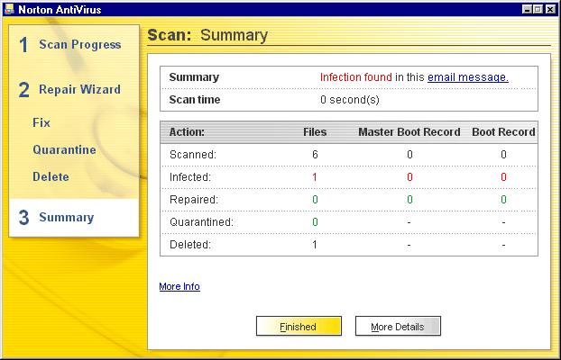Maximize the Norton AntiVirus window
Image resolution: width=561 pixels, height=360 pixels.
click(x=539, y=8)
